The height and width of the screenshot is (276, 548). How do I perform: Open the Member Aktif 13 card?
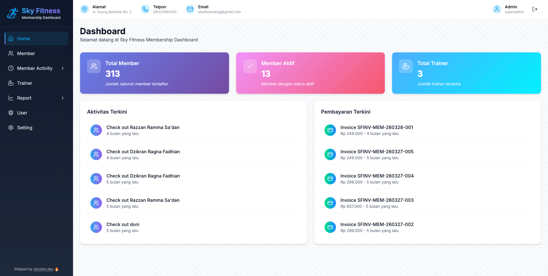coord(310,73)
